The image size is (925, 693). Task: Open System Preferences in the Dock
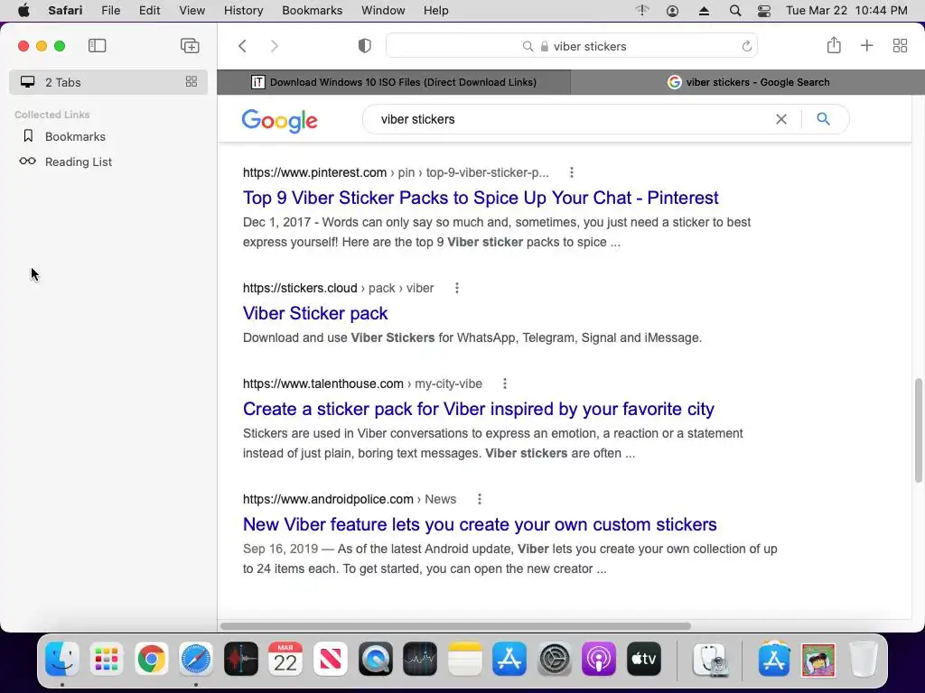(555, 658)
